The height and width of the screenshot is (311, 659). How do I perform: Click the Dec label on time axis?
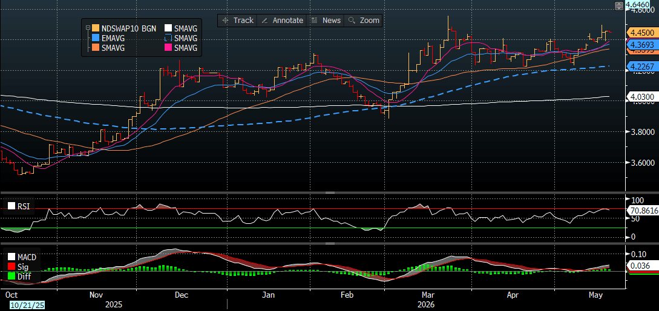(181, 295)
